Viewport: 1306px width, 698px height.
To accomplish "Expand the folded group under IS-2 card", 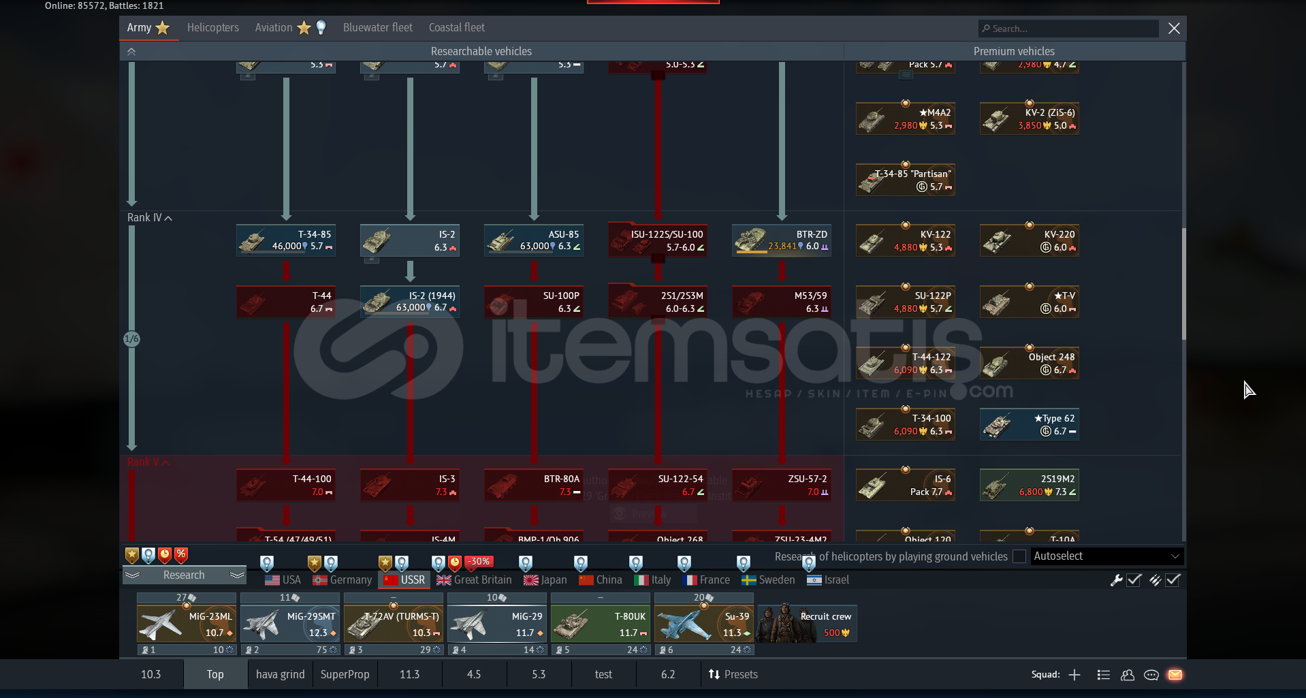I will pos(371,259).
